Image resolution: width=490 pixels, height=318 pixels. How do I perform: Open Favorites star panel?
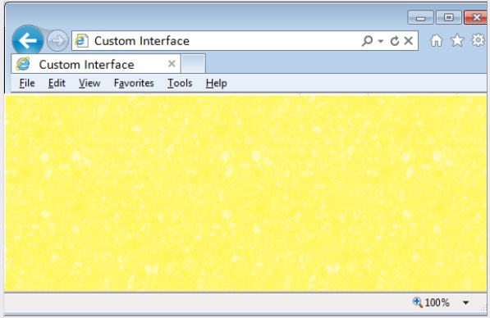click(x=457, y=40)
